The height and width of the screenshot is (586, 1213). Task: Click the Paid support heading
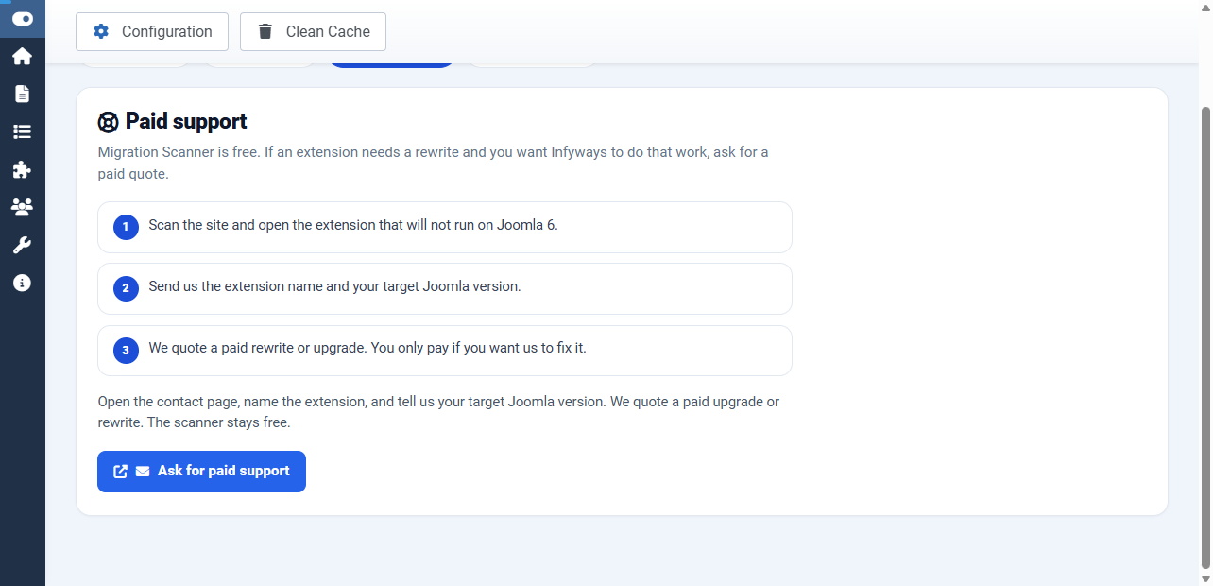(x=186, y=121)
